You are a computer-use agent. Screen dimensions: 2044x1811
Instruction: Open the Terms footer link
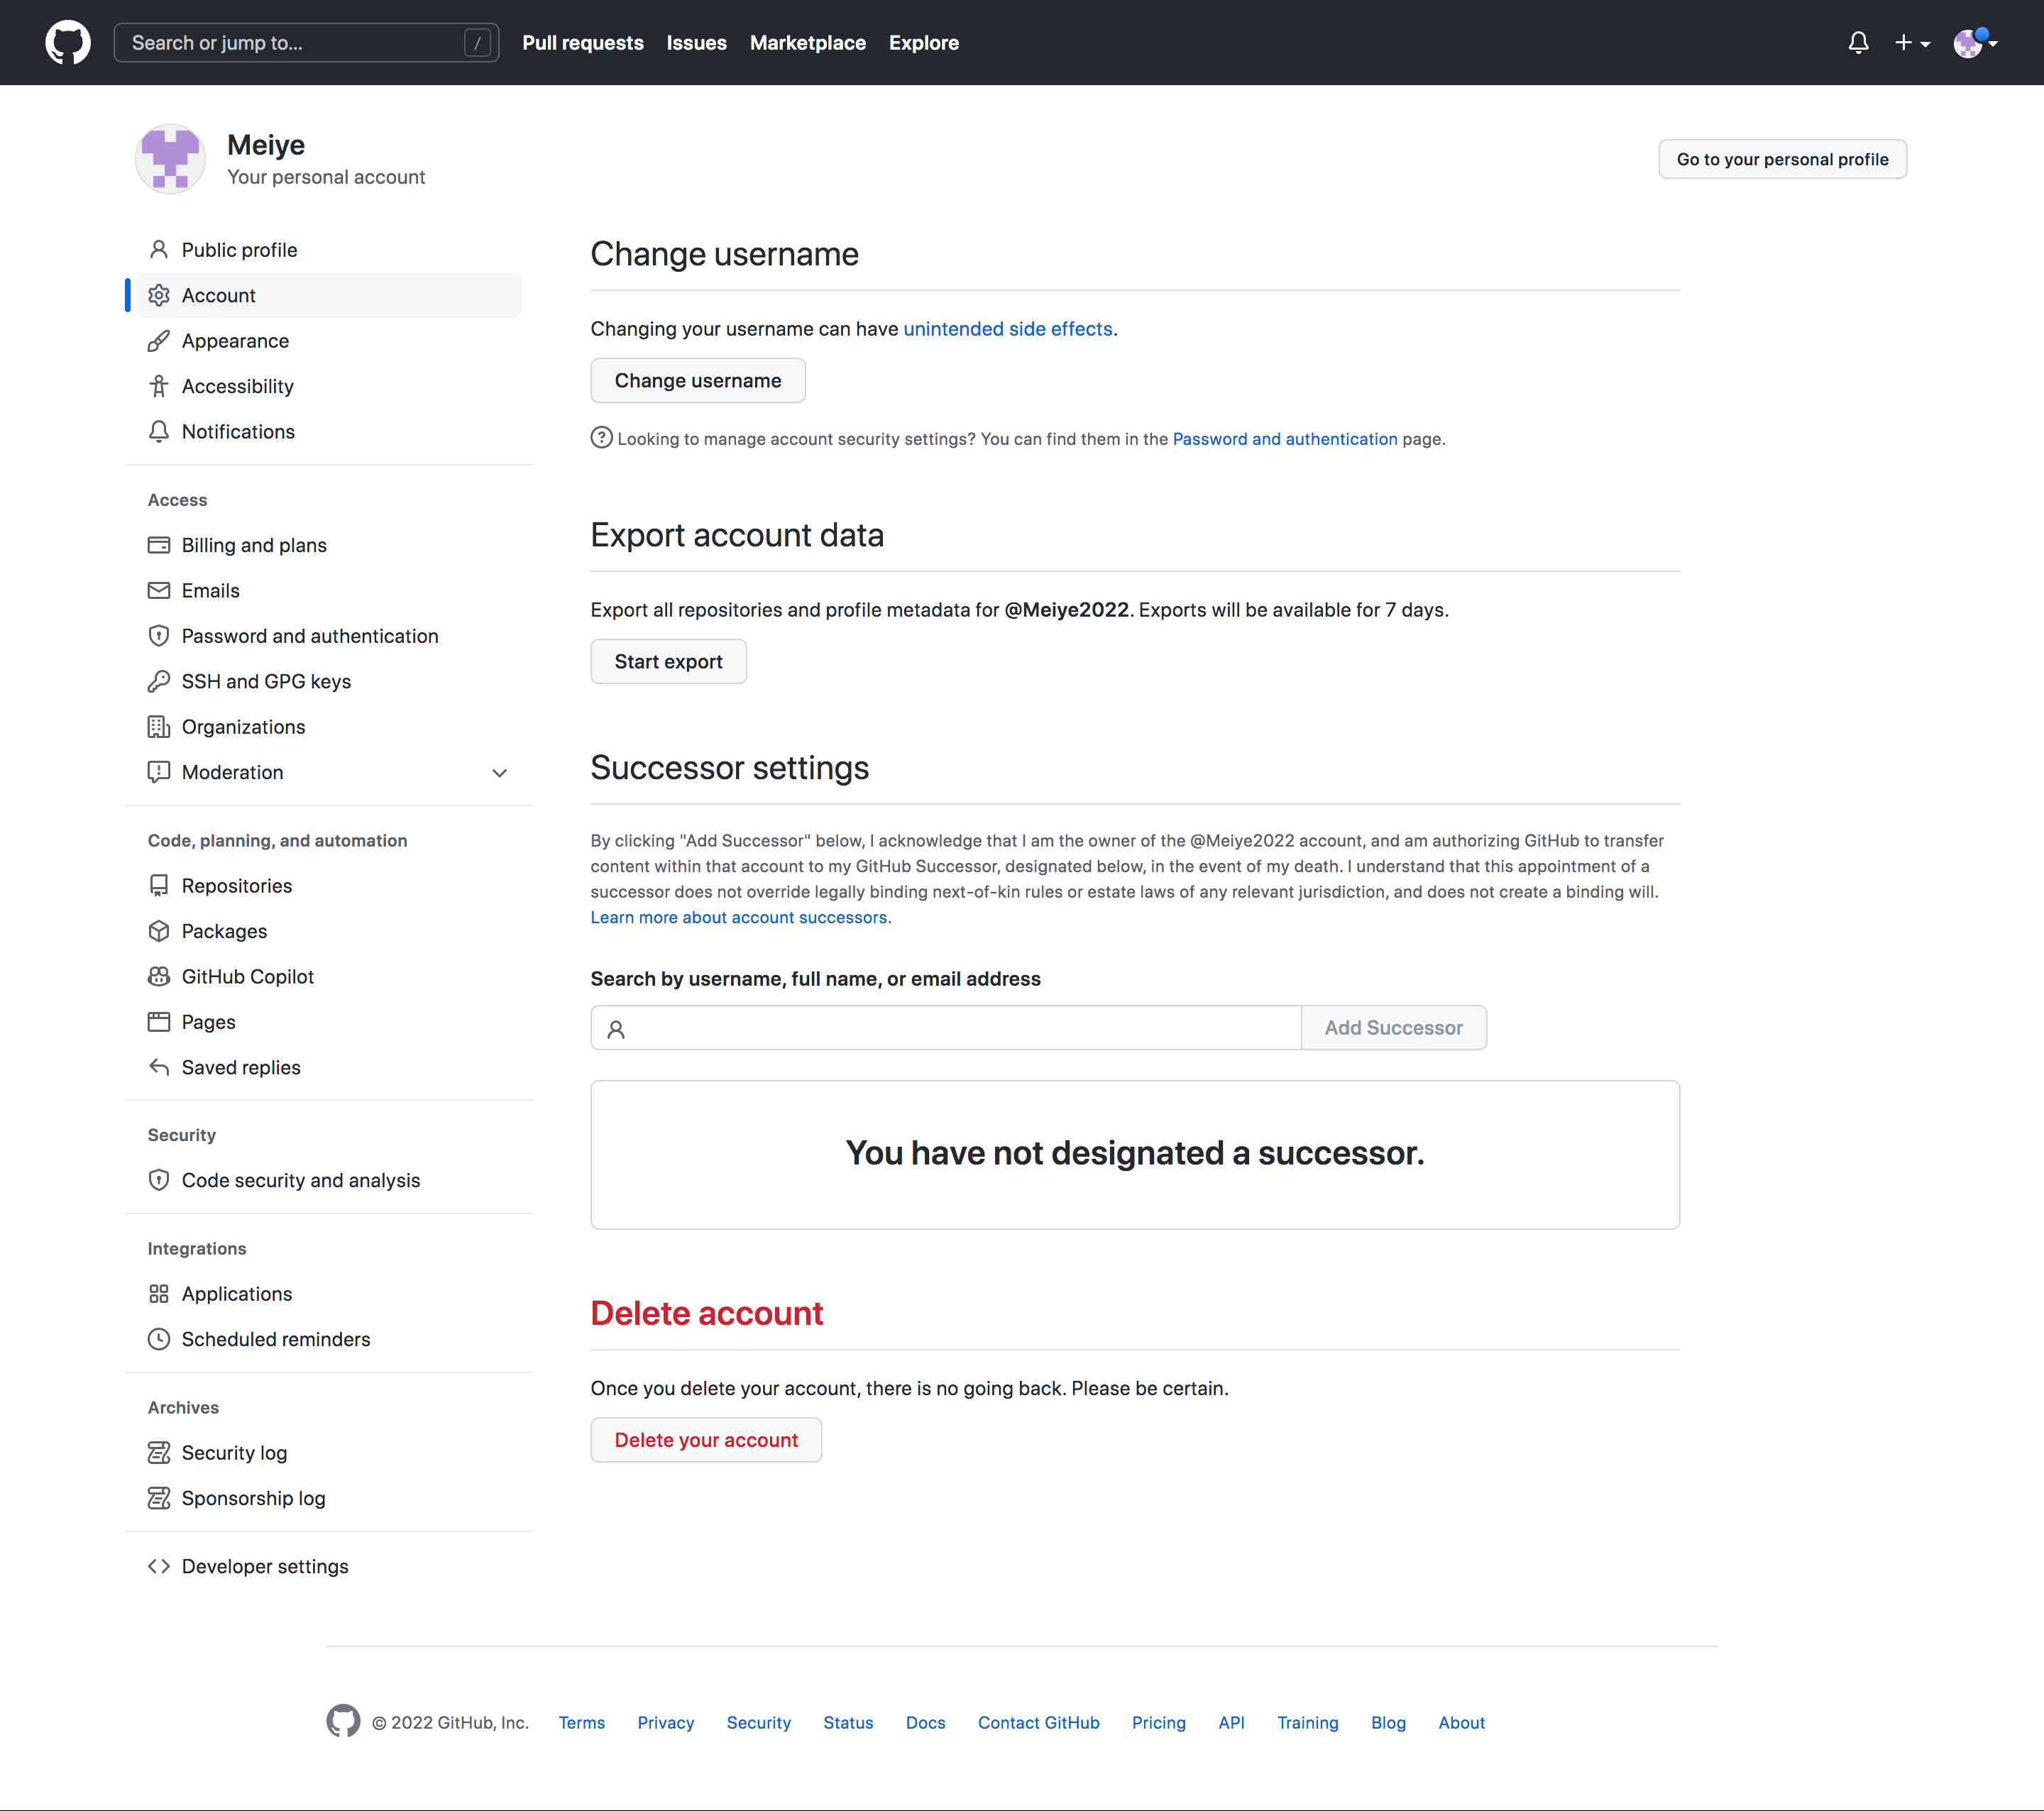(x=582, y=1722)
